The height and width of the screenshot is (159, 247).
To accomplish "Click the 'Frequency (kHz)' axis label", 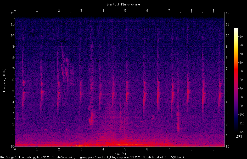I will click(x=4, y=80).
